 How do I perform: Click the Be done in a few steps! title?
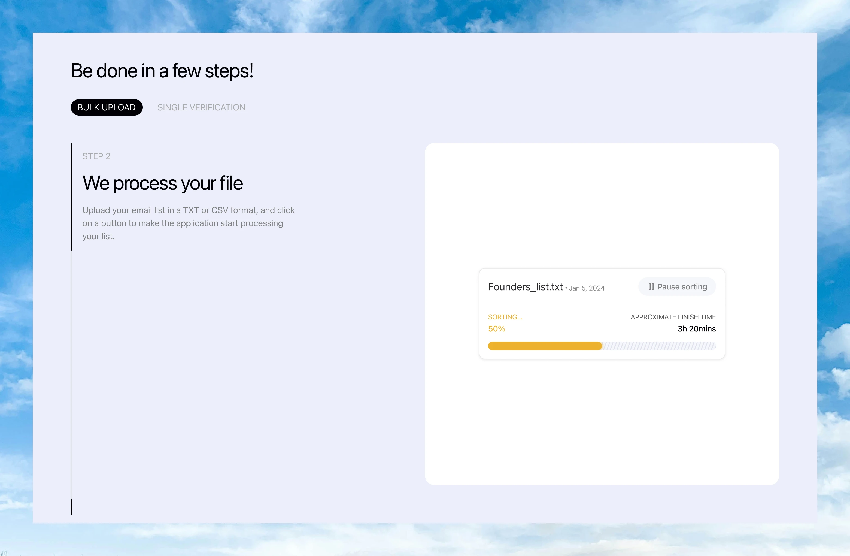coord(162,71)
